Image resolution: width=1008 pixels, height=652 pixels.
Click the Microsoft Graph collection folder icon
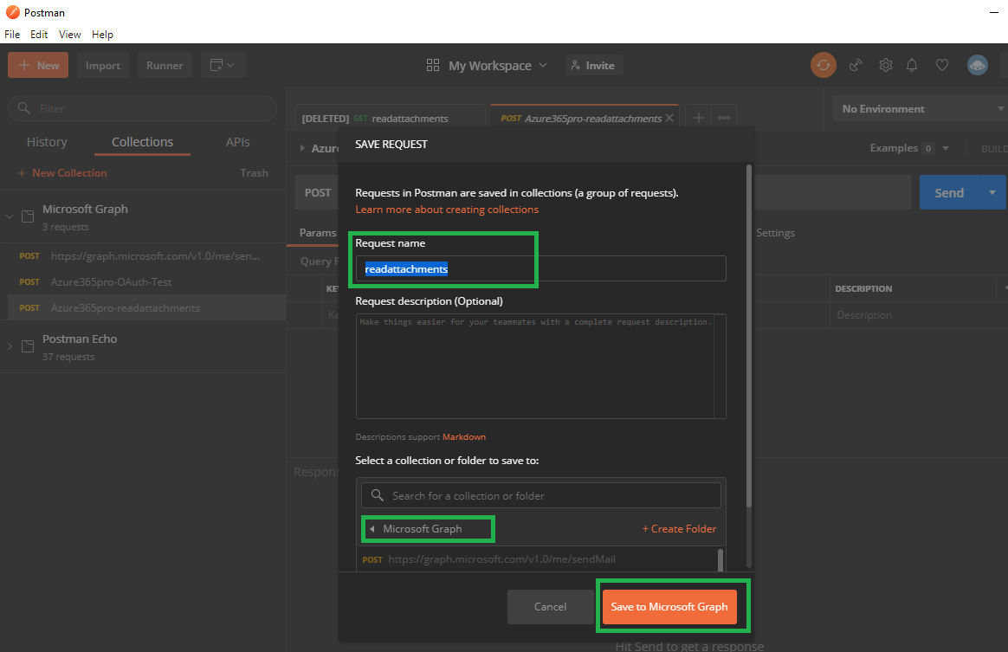tap(28, 216)
